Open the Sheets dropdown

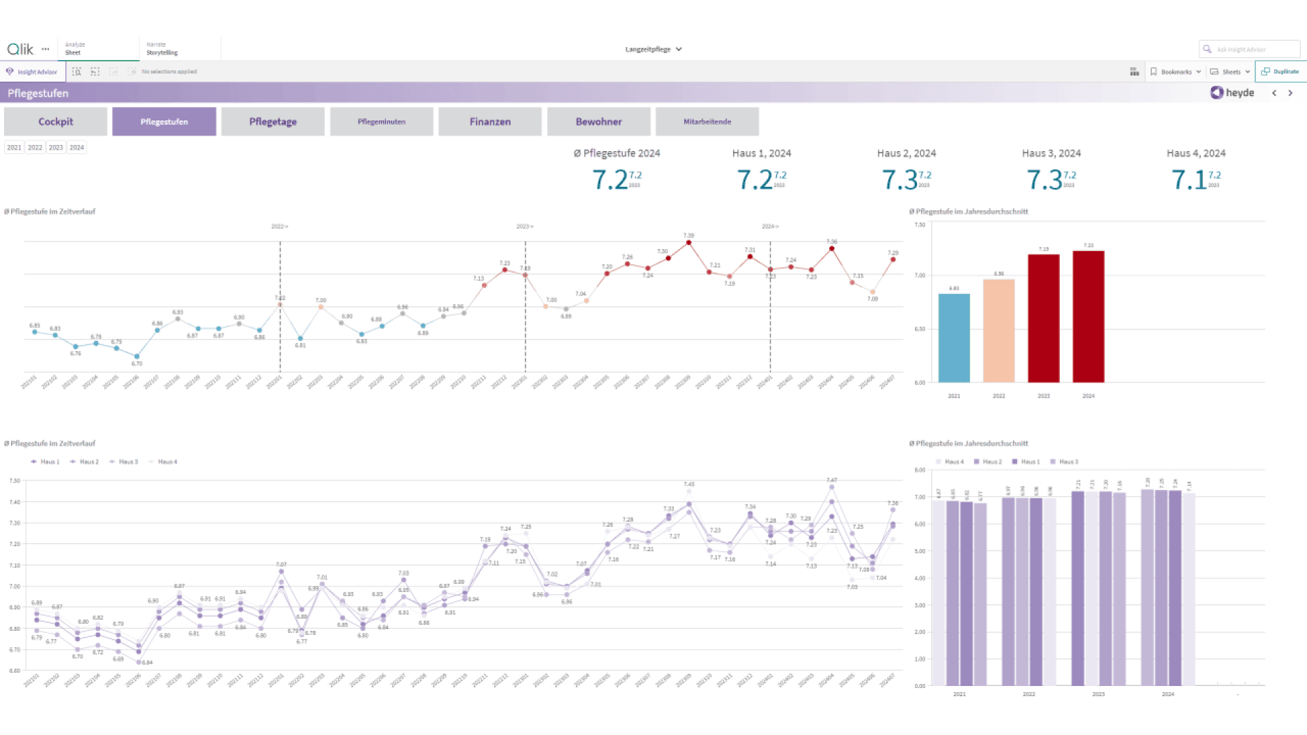tap(1230, 71)
